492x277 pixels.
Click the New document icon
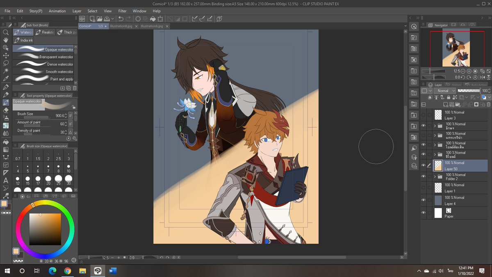(93, 18)
